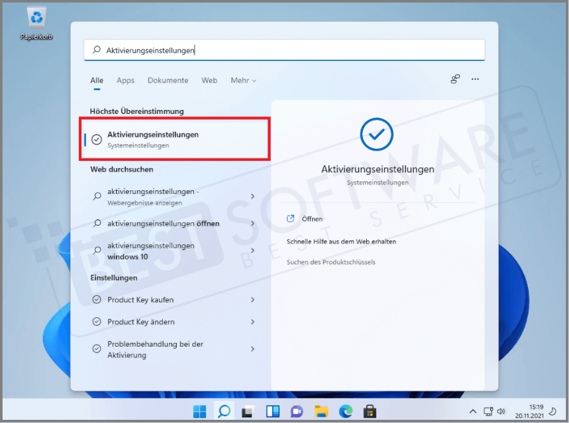Click Öffnen to launch Aktivierungseinstellungen
The width and height of the screenshot is (569, 423).
pos(311,218)
